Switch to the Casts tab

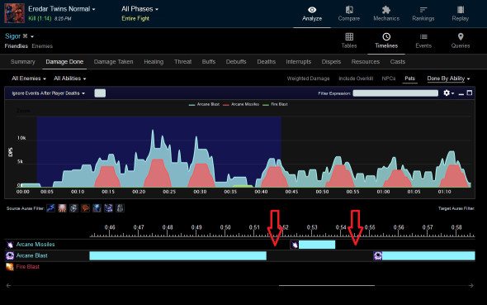point(398,61)
